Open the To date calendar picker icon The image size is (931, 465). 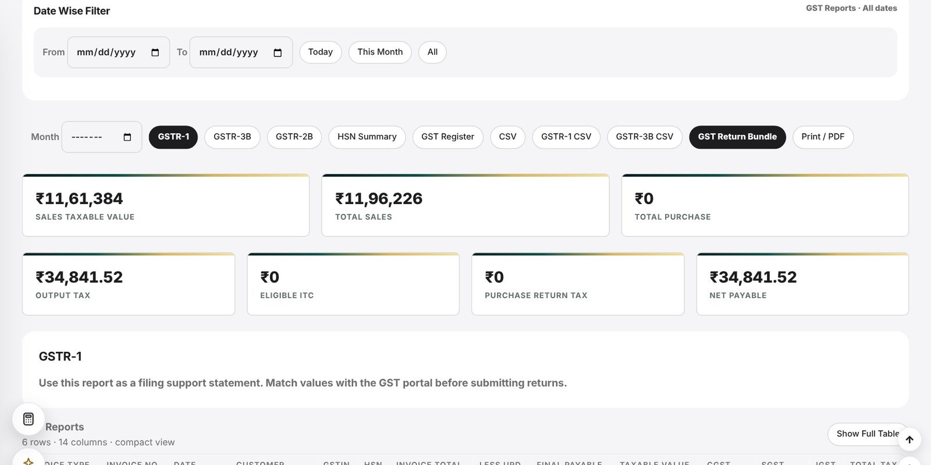[278, 52]
